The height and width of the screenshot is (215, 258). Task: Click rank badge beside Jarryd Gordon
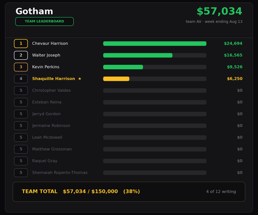click(x=21, y=114)
